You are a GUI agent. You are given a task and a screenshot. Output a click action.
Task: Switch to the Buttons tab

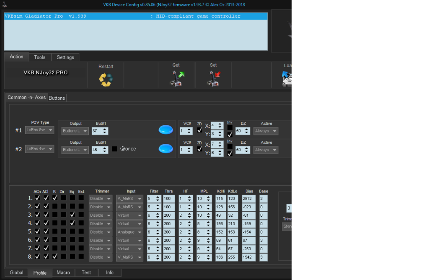[x=57, y=98]
